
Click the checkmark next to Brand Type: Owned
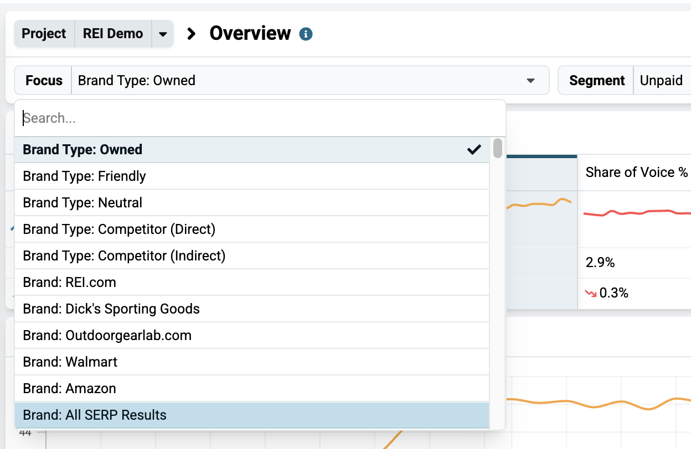coord(474,149)
